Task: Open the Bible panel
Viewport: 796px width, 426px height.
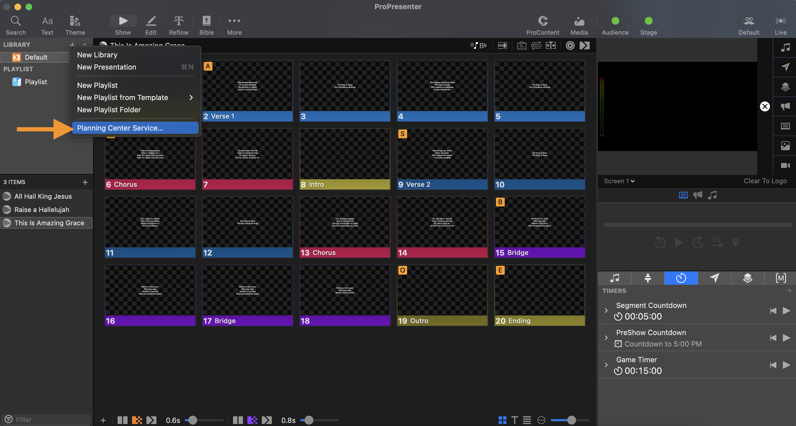Action: coord(206,25)
